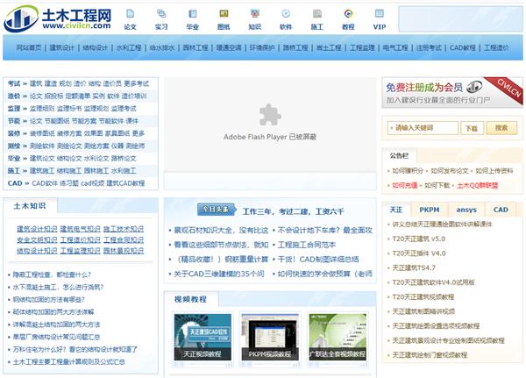Open 建筑施工 in the 施工 row
Screen dimensions: 526x378
point(42,170)
